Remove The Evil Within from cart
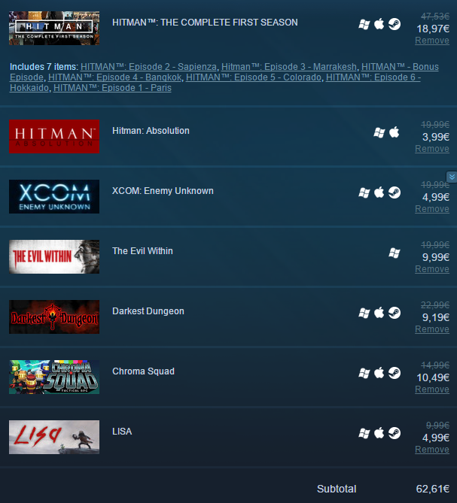Screen dimensions: 457x503 [x=432, y=269]
